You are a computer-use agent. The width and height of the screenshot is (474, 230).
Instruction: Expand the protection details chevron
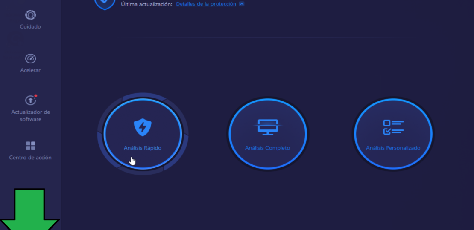[x=242, y=4]
